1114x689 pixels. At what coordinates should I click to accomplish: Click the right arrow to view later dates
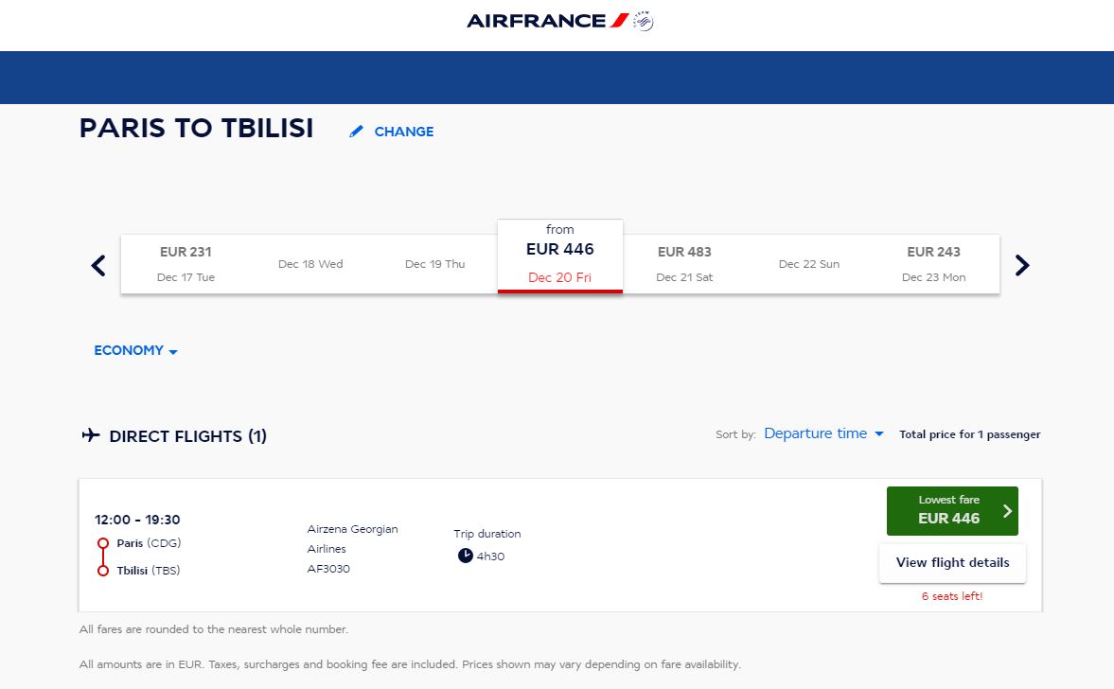tap(1021, 265)
